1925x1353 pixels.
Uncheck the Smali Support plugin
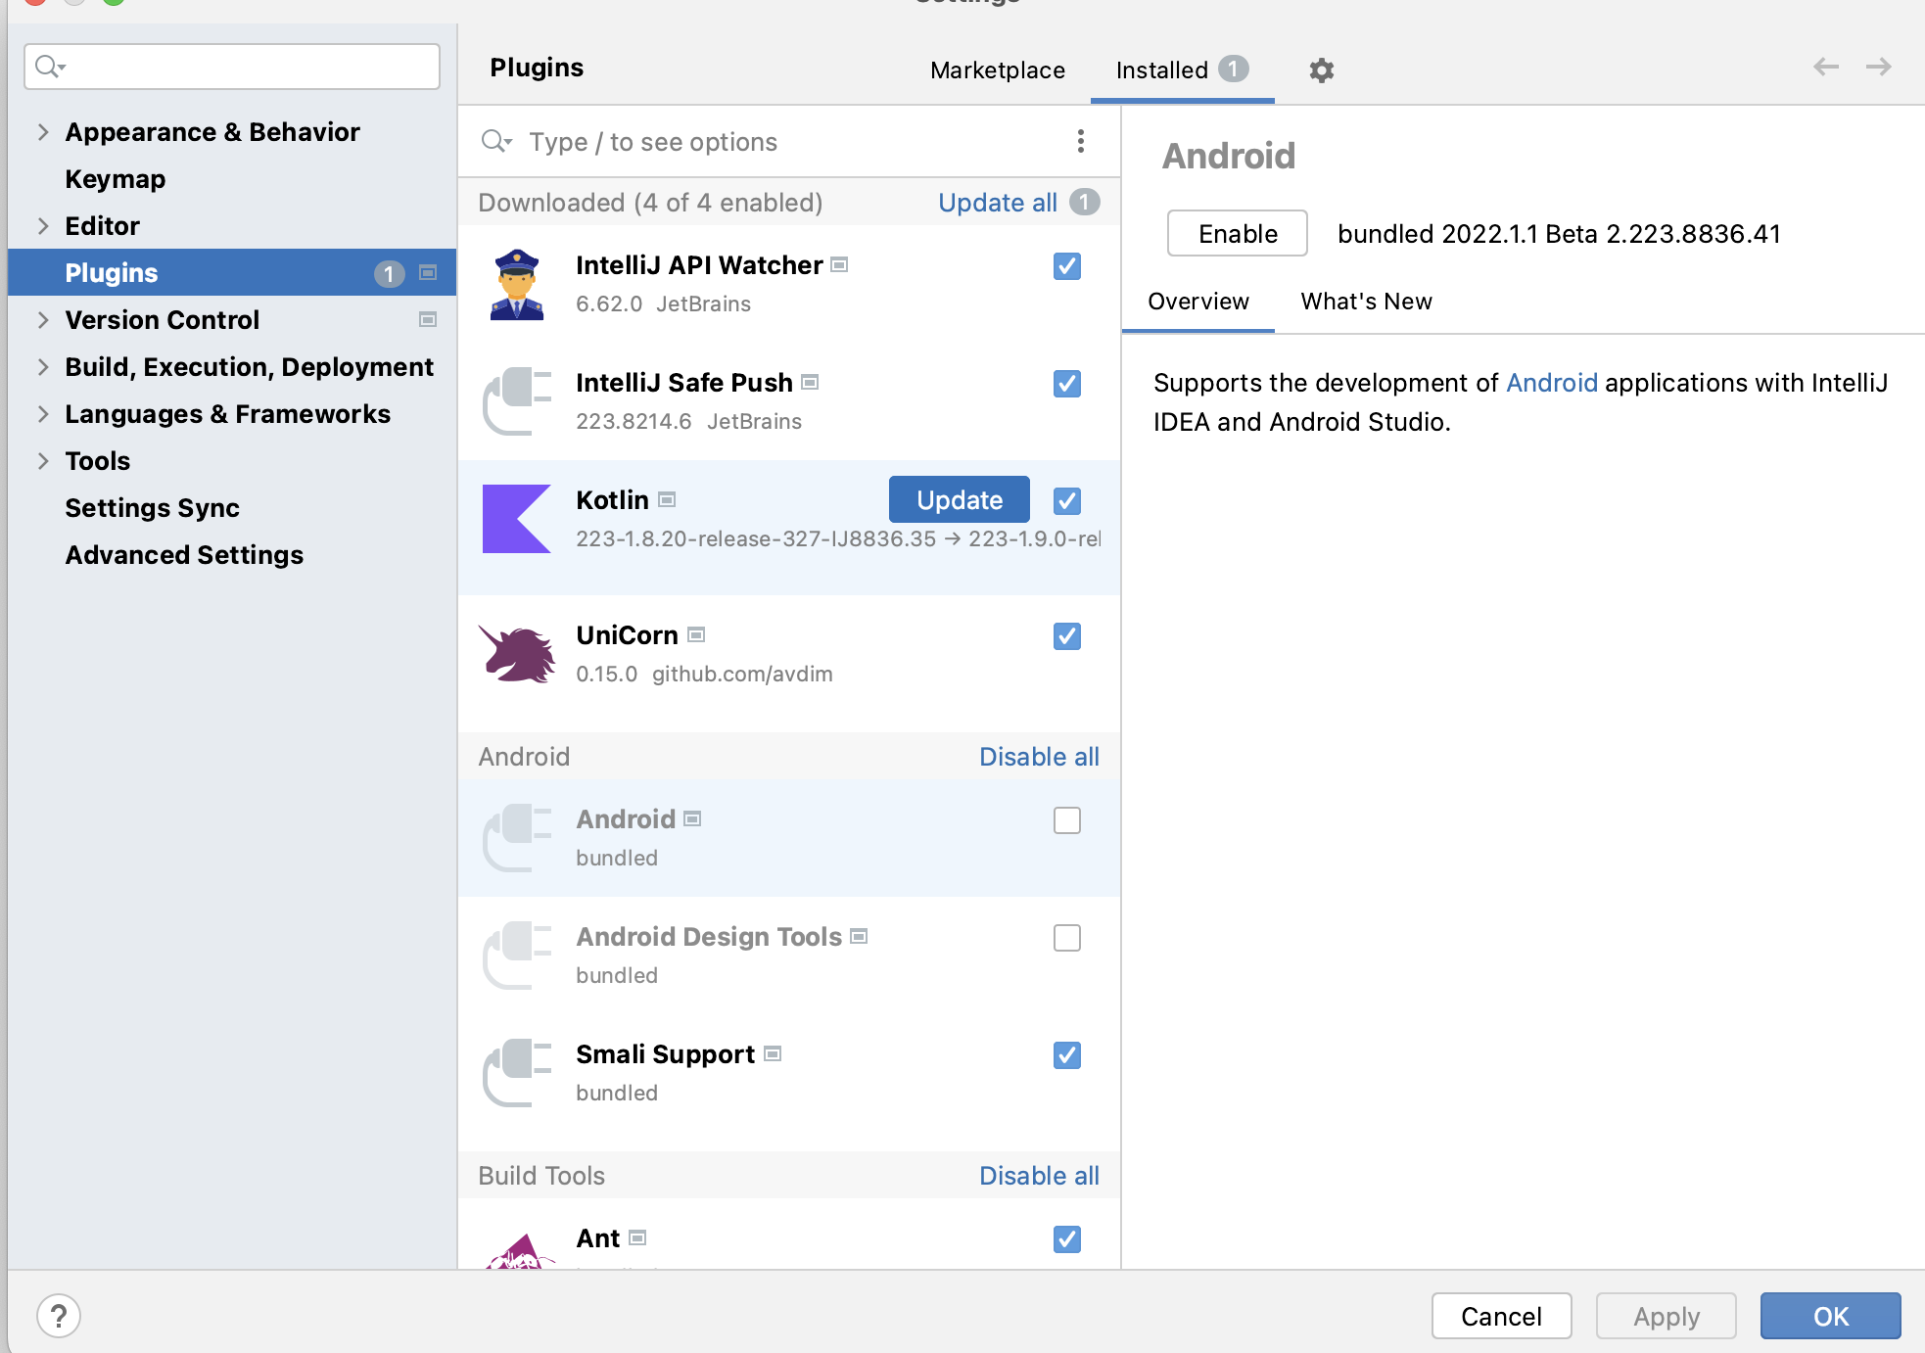(1066, 1055)
